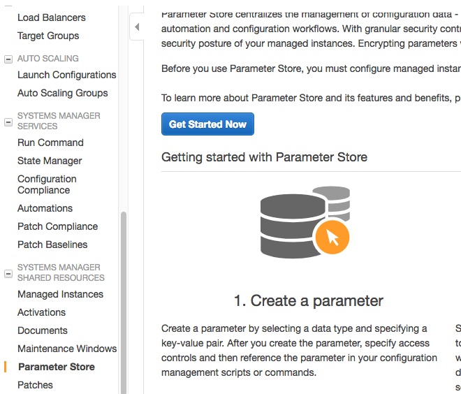Image resolution: width=461 pixels, height=394 pixels.
Task: Select Run Command in the sidebar
Action: (50, 143)
